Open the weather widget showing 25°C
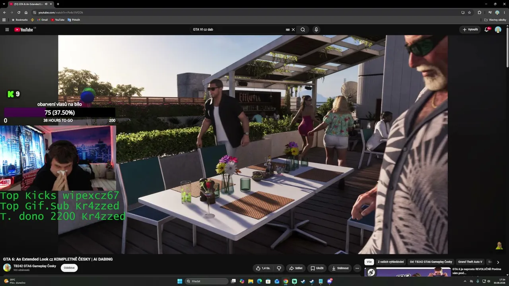509x286 pixels. [15, 281]
